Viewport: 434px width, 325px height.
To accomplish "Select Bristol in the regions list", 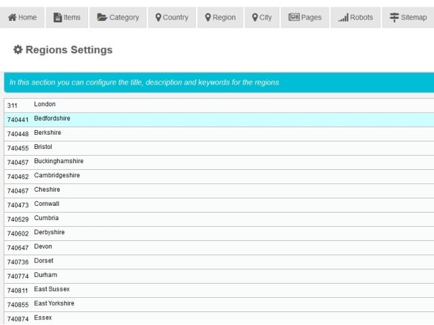I will tap(43, 148).
